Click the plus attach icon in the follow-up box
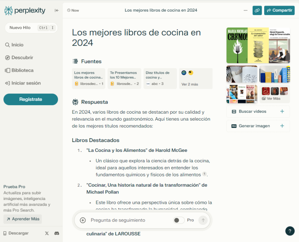The height and width of the screenshot is (242, 299). 83,220
